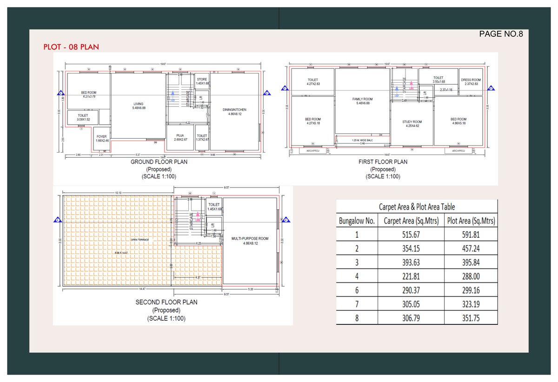Image resolution: width=558 pixels, height=382 pixels.
Task: Select the right section marker on first floor plan
Action: (x=492, y=88)
